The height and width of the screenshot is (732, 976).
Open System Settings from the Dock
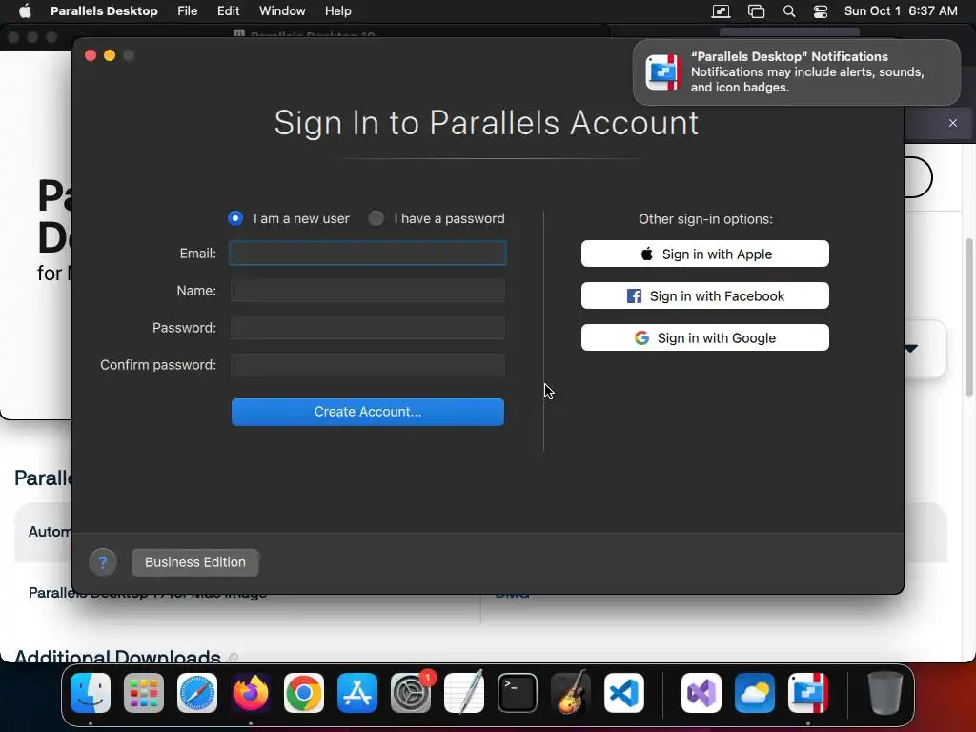coord(411,693)
